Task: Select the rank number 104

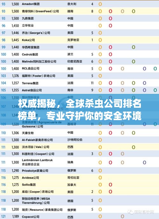Action: pos(3,83)
